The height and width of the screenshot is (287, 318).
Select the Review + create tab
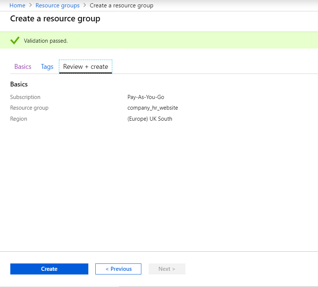point(85,67)
